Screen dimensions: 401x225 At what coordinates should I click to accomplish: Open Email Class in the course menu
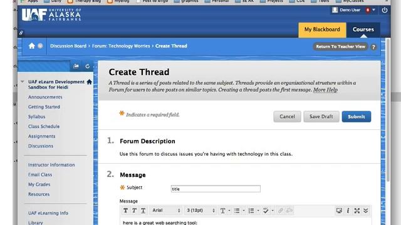click(x=40, y=175)
